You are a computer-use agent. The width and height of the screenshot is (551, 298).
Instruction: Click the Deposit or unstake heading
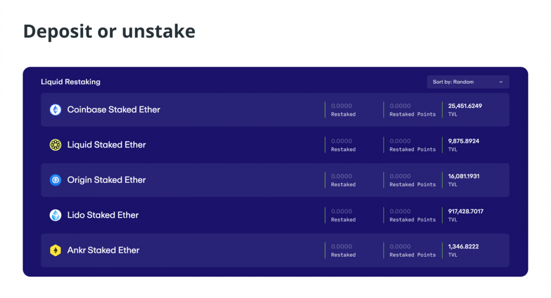(x=109, y=31)
